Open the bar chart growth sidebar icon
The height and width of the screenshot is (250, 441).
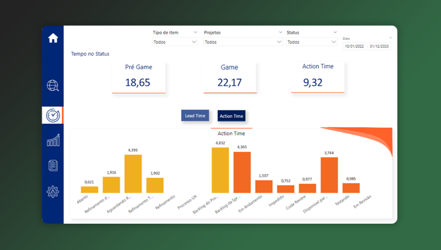pos(53,140)
